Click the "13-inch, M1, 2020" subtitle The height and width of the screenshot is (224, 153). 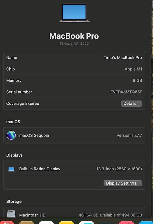pyautogui.click(x=74, y=43)
